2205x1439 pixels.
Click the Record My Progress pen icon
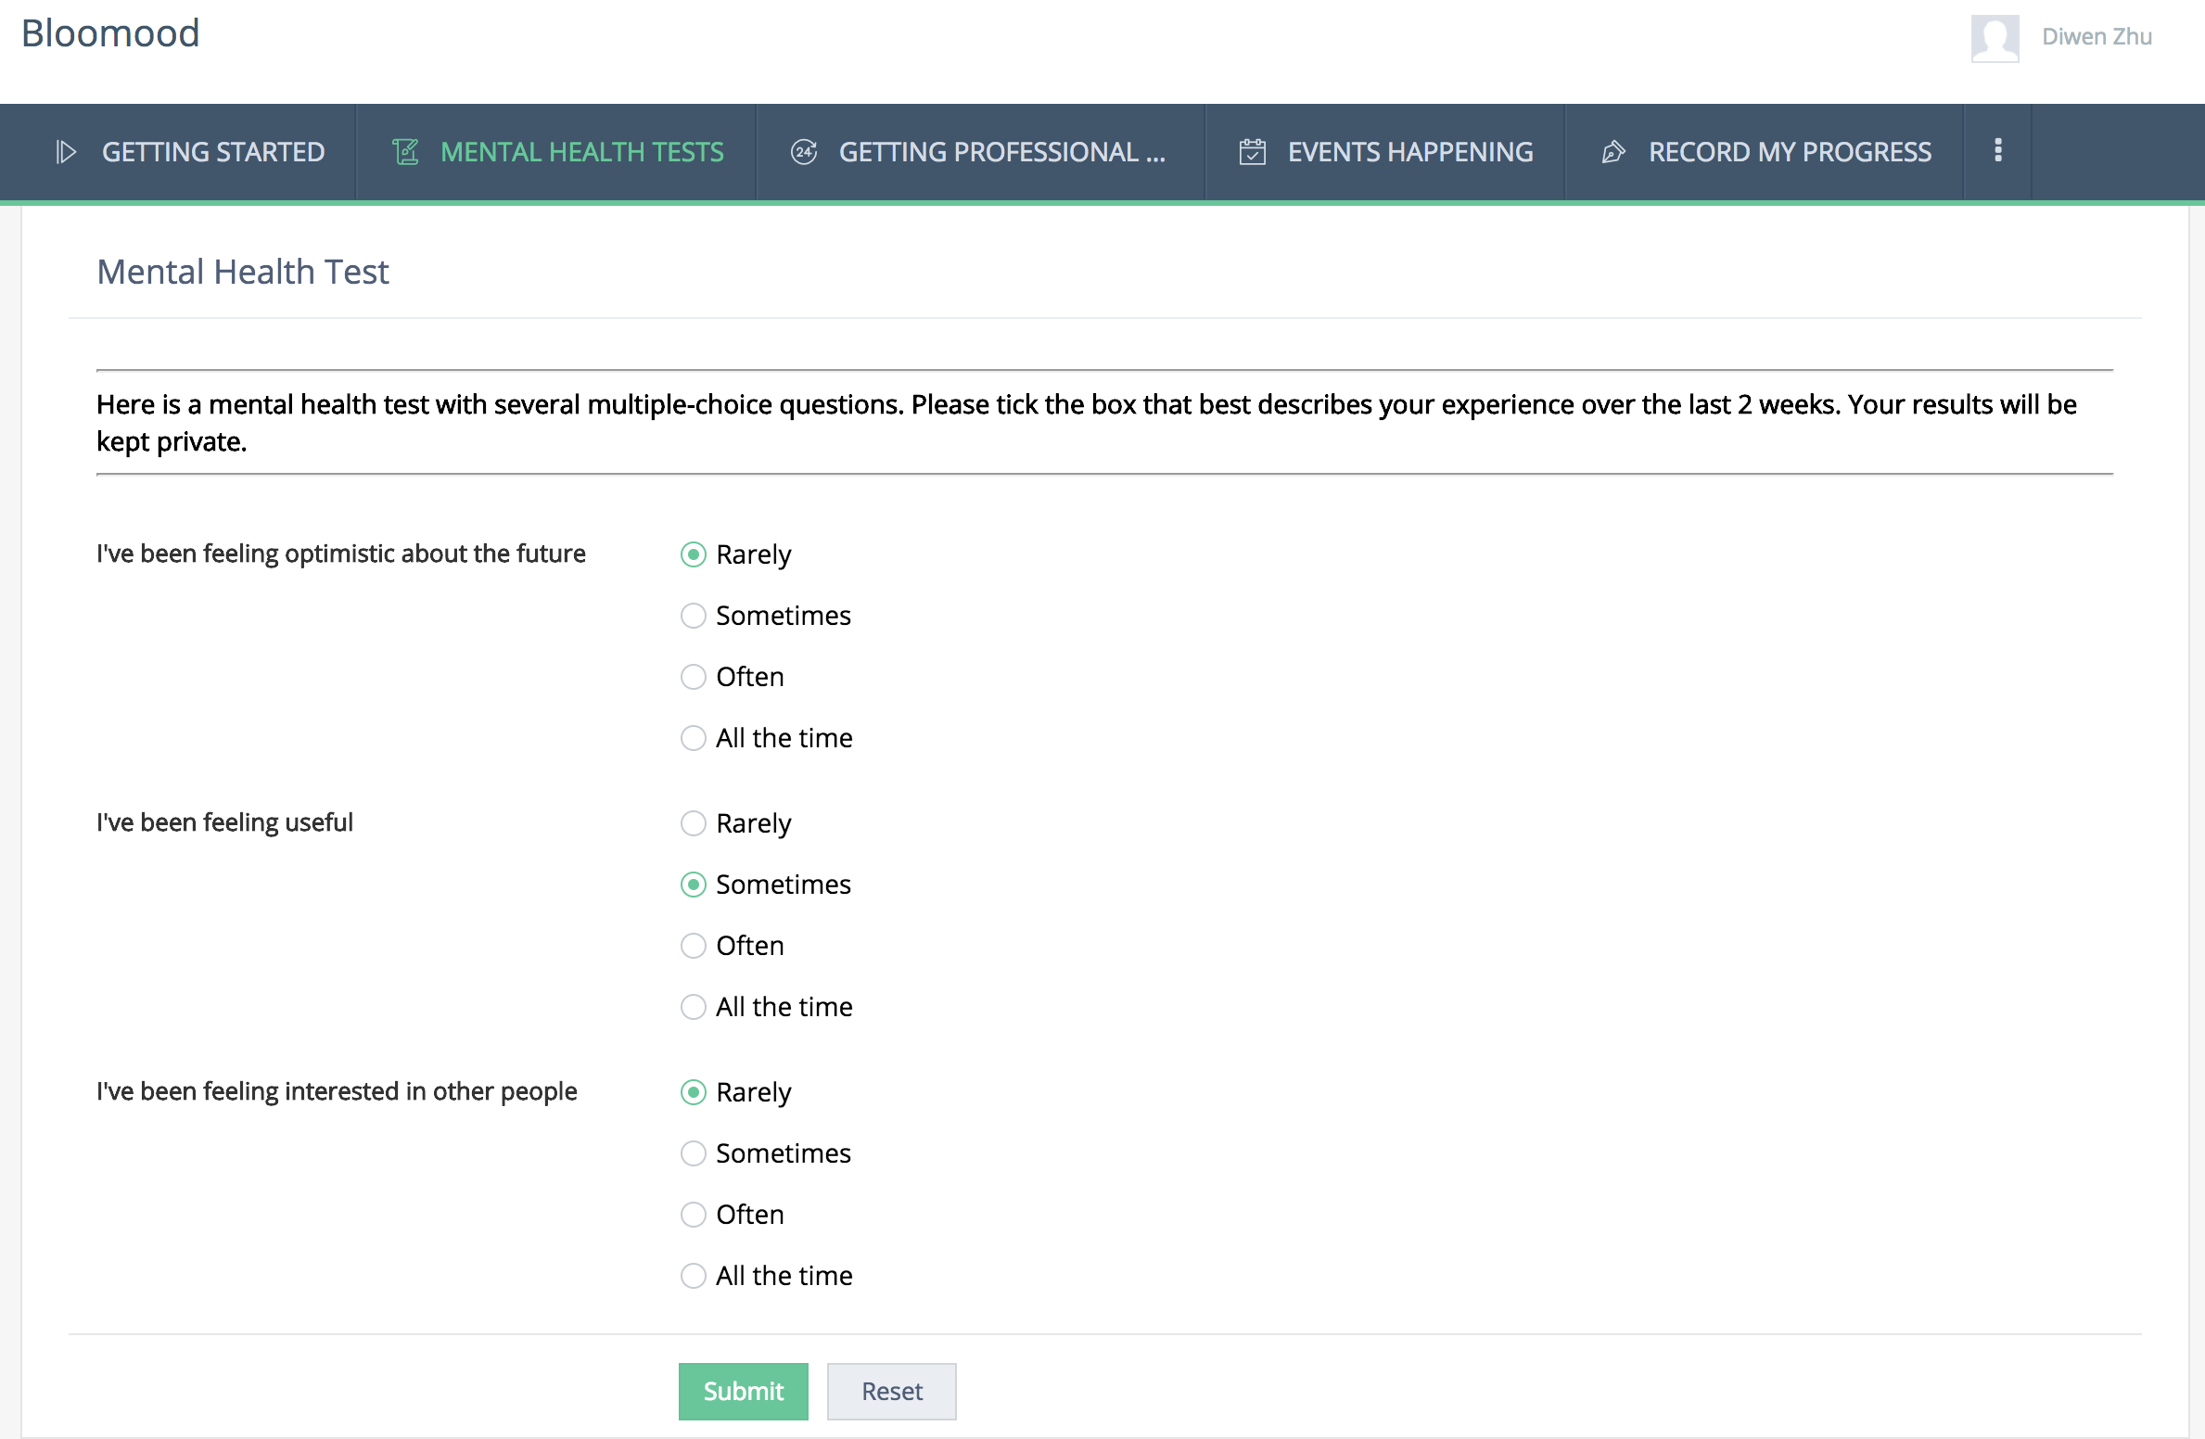pyautogui.click(x=1613, y=152)
